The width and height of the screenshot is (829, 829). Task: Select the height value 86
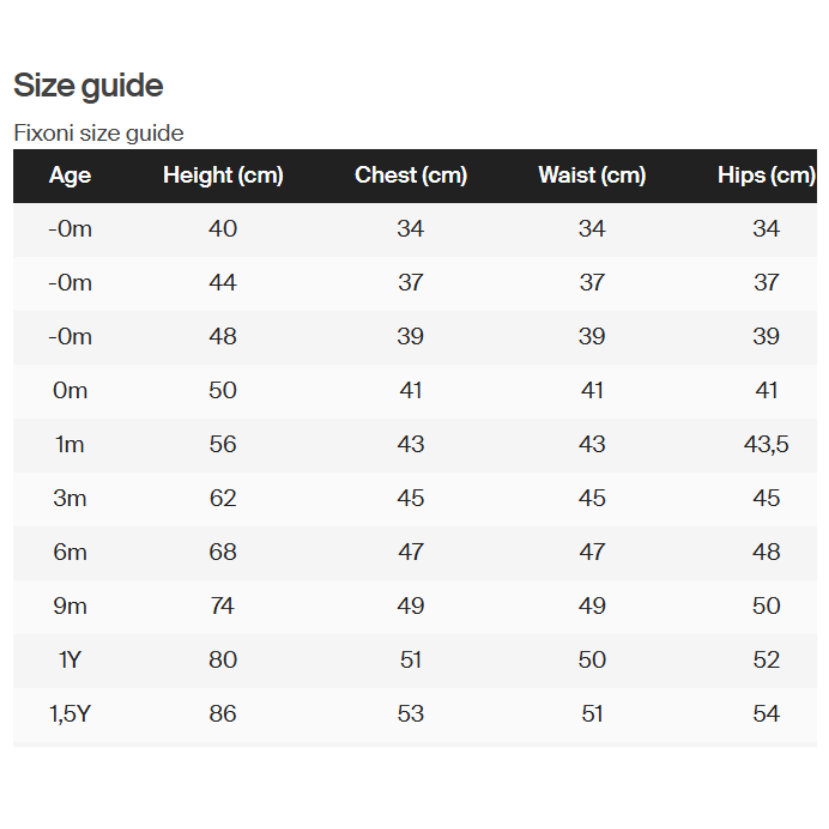tap(223, 714)
